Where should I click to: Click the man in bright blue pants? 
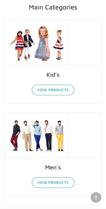(x=37, y=136)
